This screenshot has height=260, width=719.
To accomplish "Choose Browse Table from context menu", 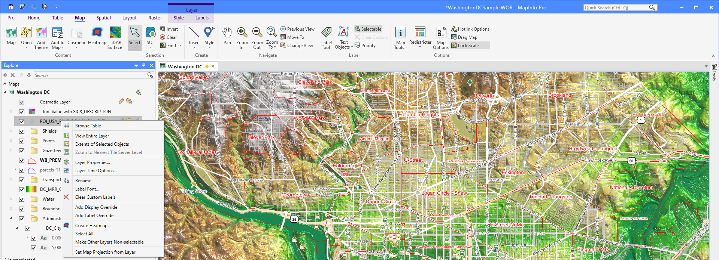I will click(x=88, y=126).
